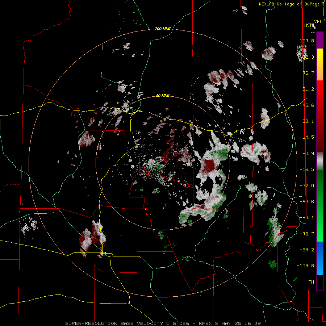This screenshot has width=326, height=326.
Task: Select the -63.1 velocity scale value
Action: [307, 218]
